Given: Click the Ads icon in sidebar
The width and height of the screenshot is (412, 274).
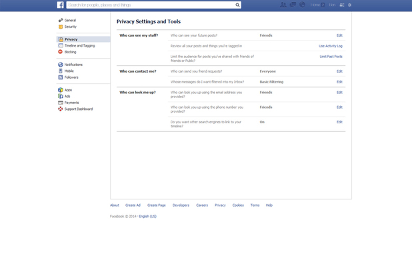Looking at the screenshot, I should pos(61,97).
